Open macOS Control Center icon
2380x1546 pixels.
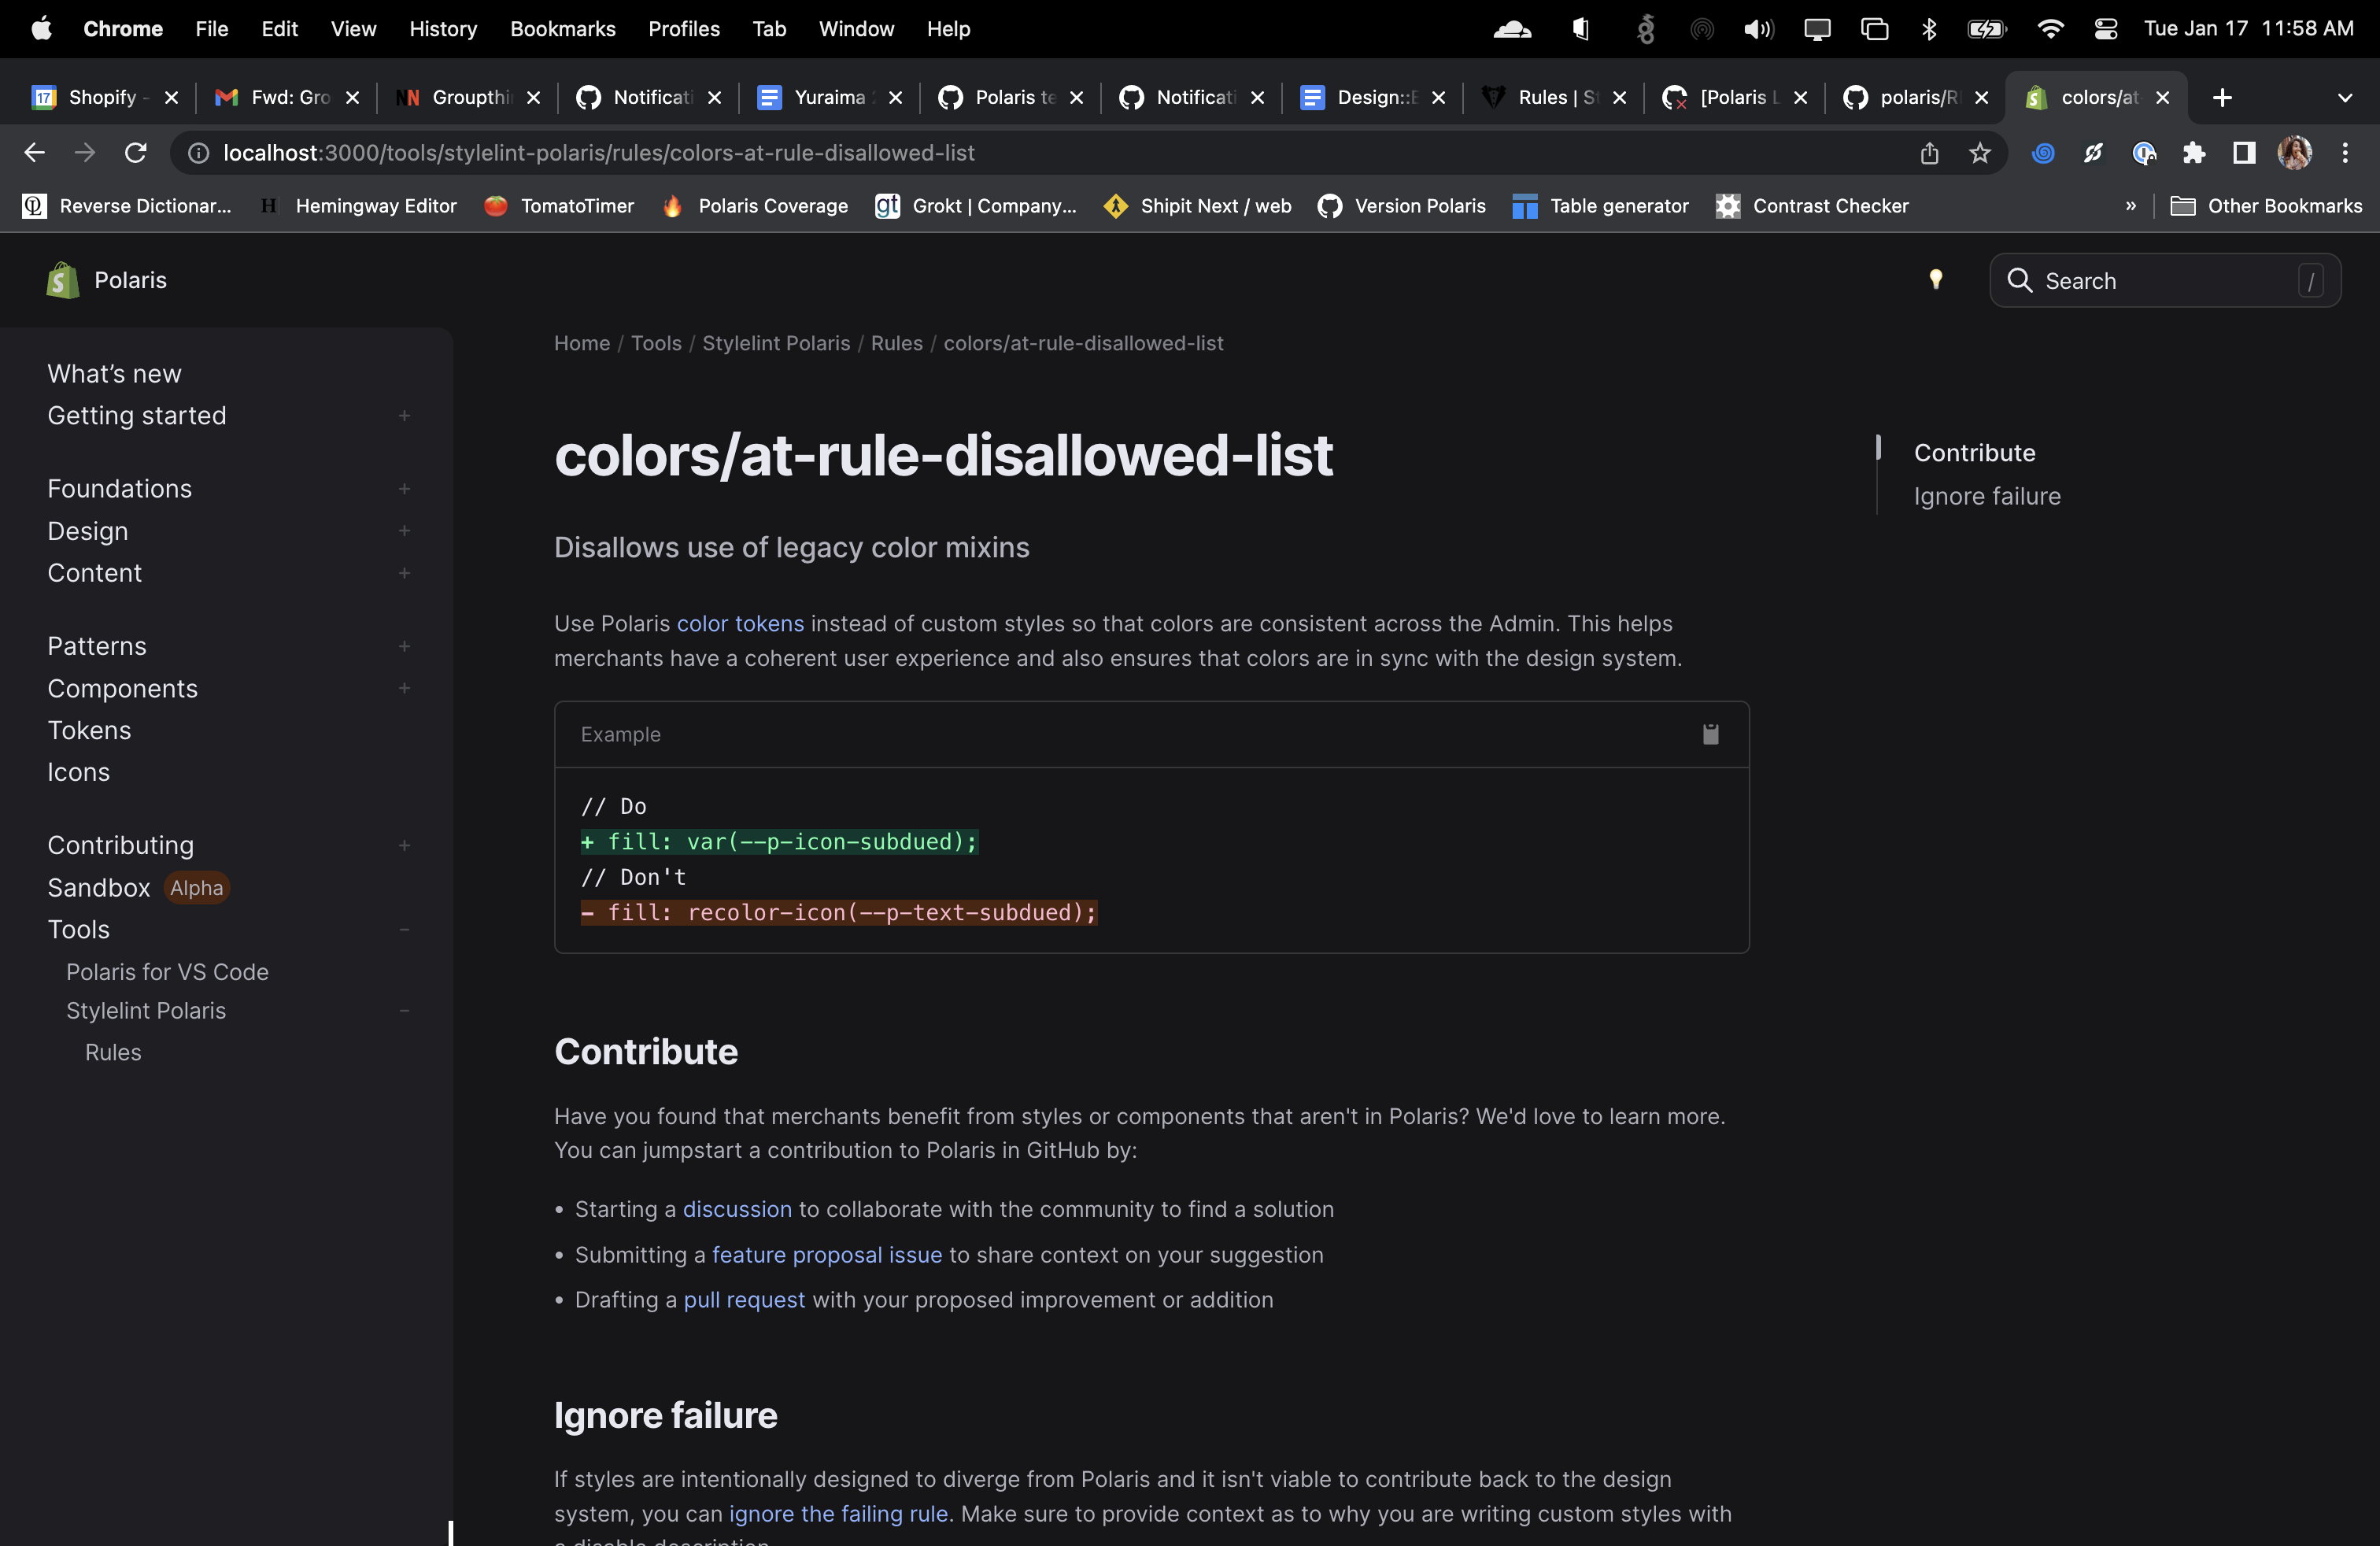[2106, 29]
